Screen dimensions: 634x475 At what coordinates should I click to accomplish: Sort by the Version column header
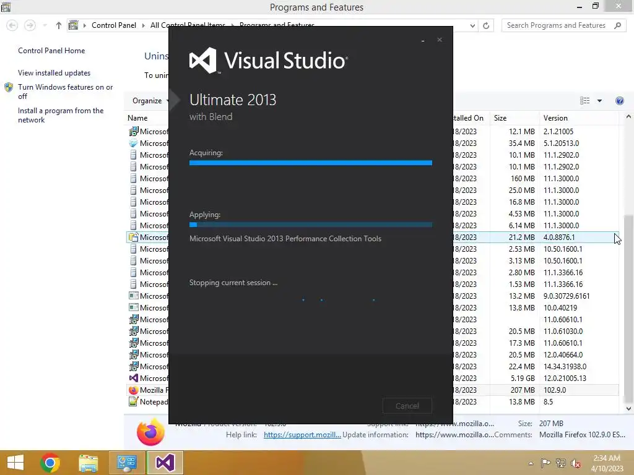tap(555, 118)
